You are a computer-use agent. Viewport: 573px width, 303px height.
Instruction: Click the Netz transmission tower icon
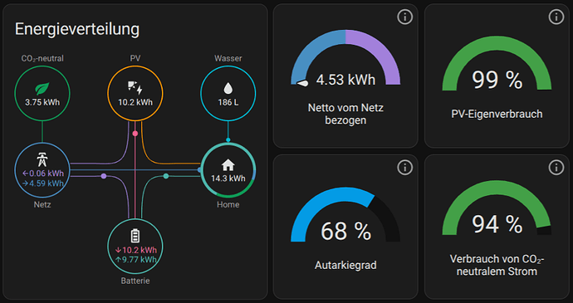pos(42,159)
